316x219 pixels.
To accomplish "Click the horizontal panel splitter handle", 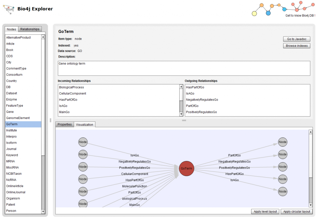I will (x=184, y=120).
